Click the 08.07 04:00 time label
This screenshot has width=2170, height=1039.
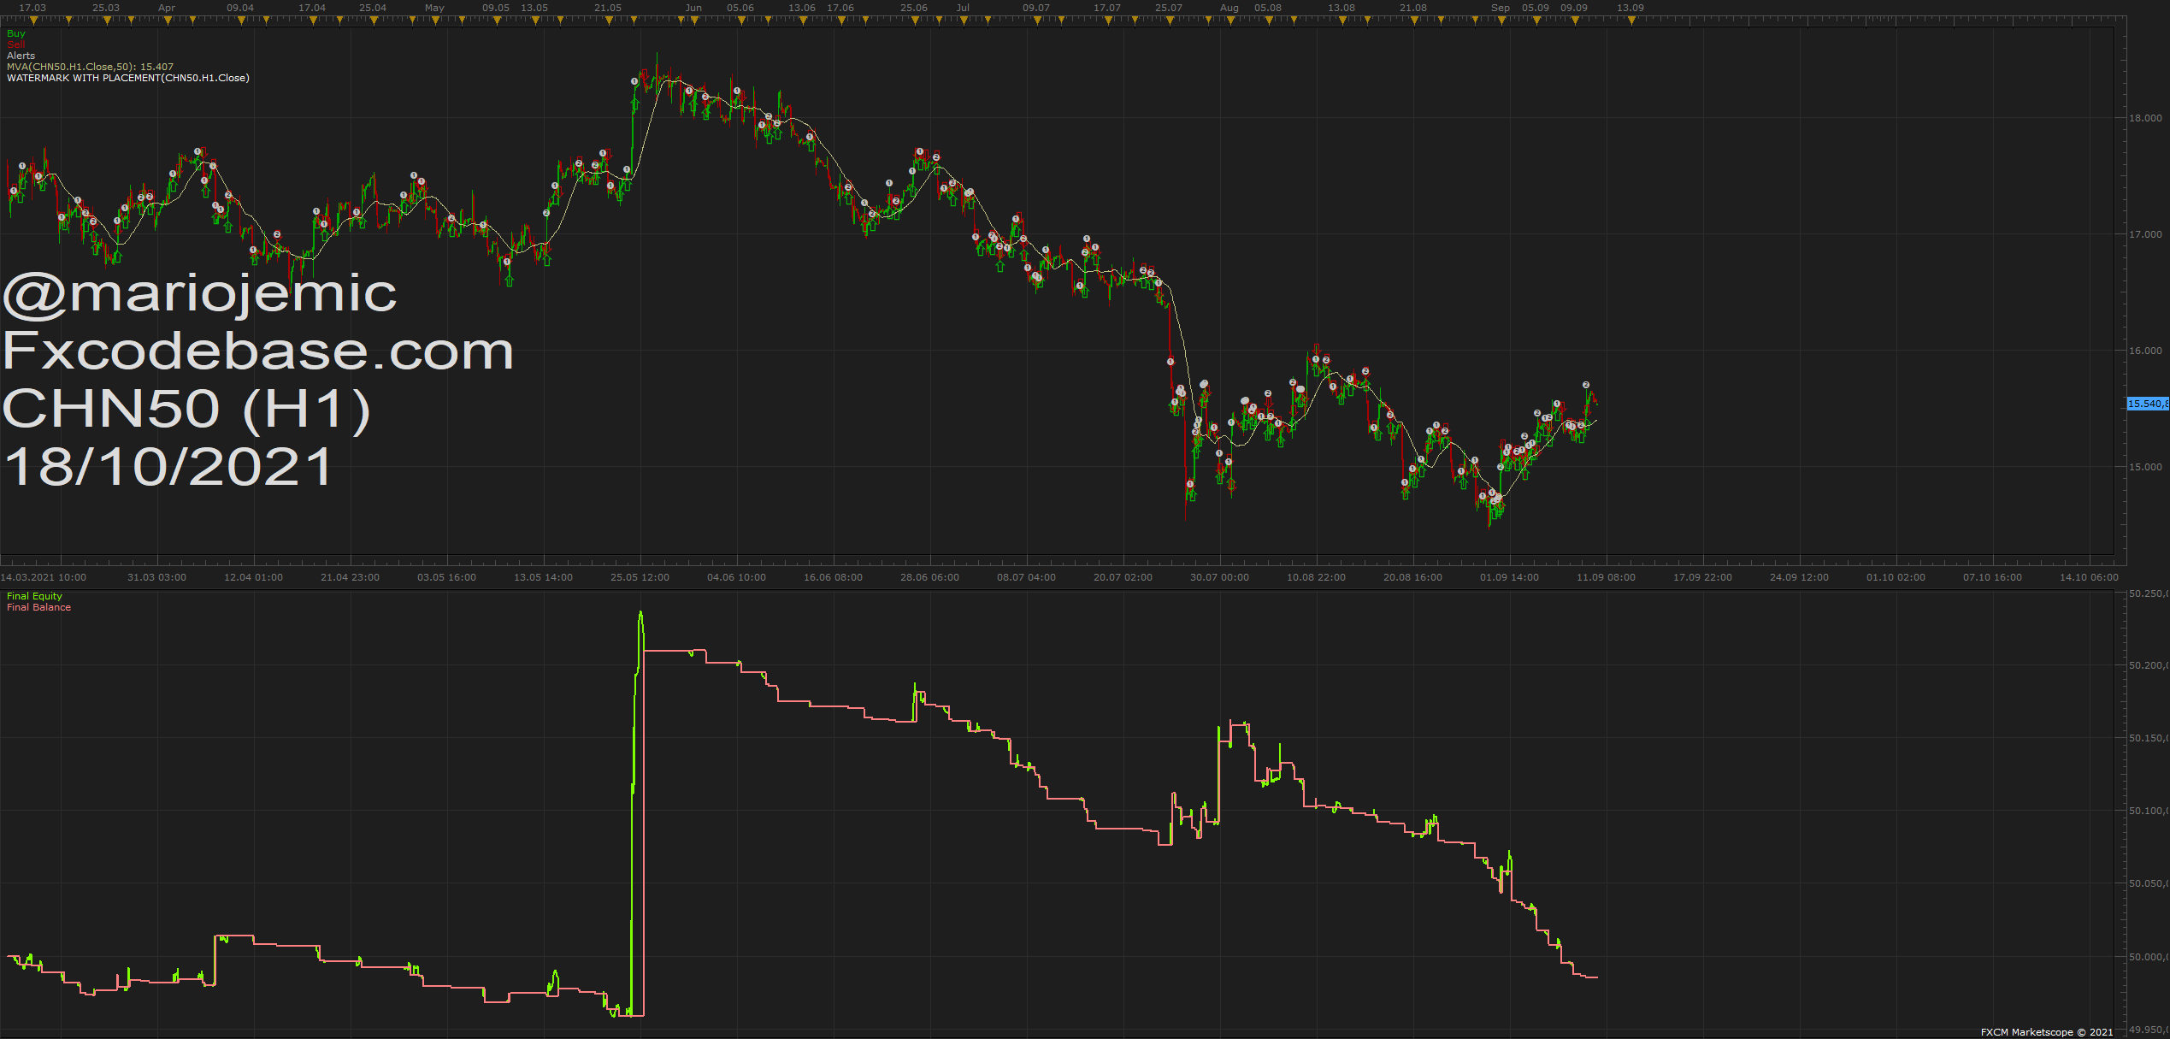1026,577
